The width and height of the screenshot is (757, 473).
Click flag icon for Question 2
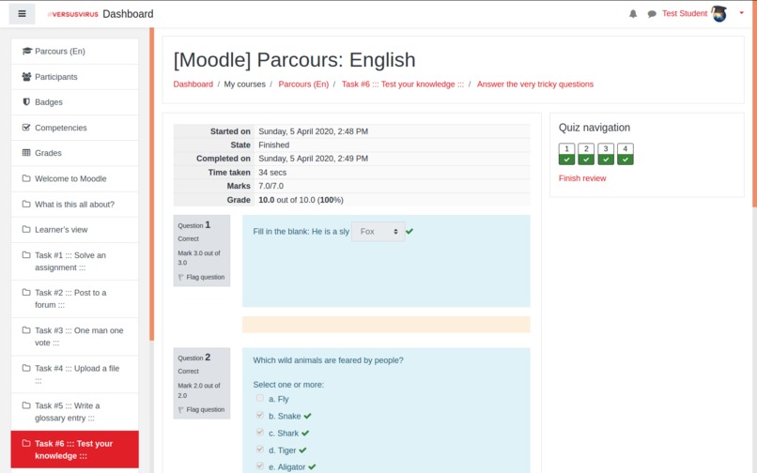[x=181, y=410]
